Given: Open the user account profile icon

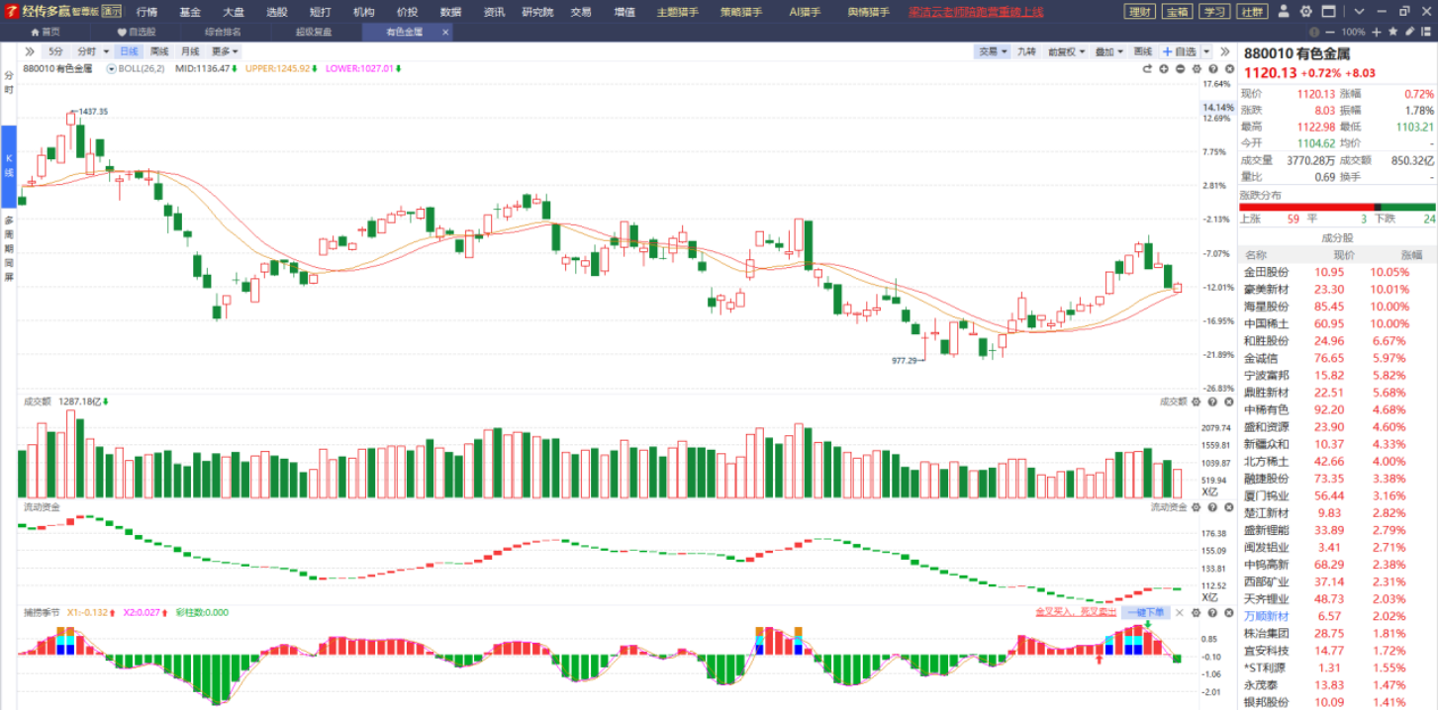Looking at the screenshot, I should pos(1284,11).
